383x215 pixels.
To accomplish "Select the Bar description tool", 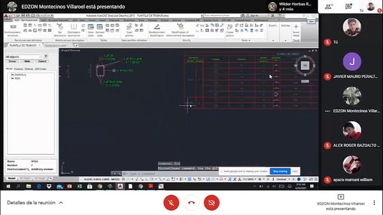I will click(x=60, y=30).
